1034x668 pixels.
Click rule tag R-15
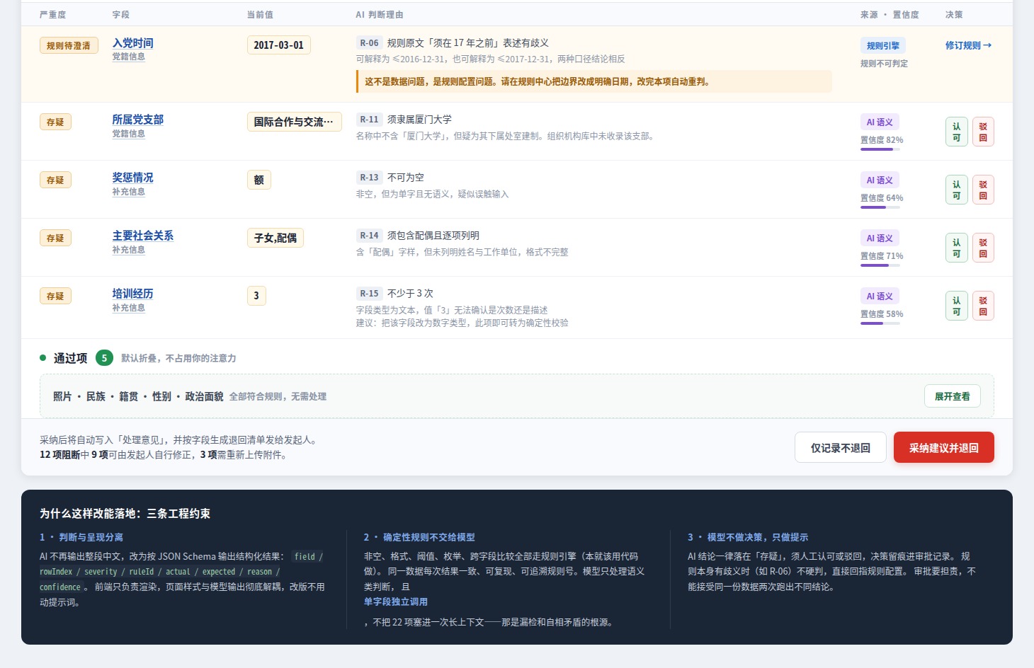[x=369, y=294]
